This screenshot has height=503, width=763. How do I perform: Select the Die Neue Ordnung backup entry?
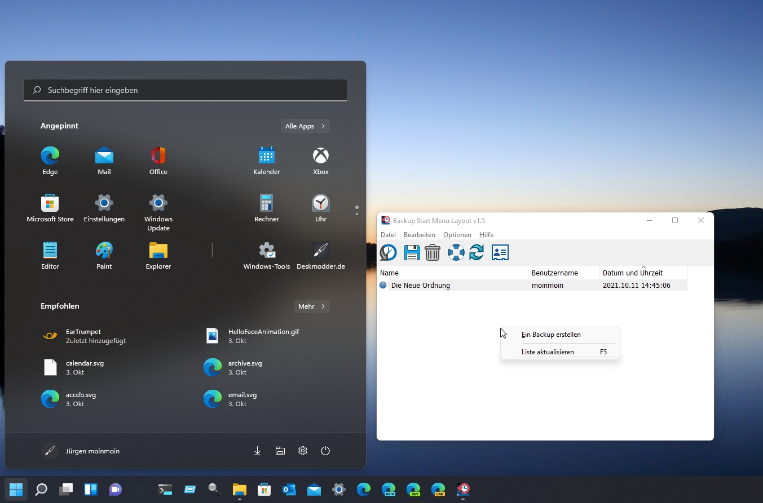(420, 286)
